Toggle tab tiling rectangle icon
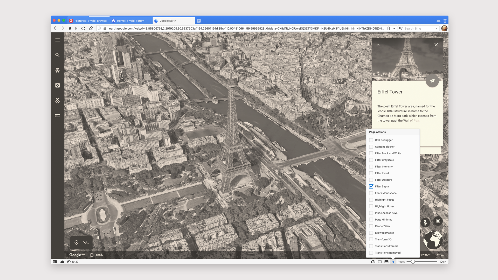 click(x=380, y=262)
